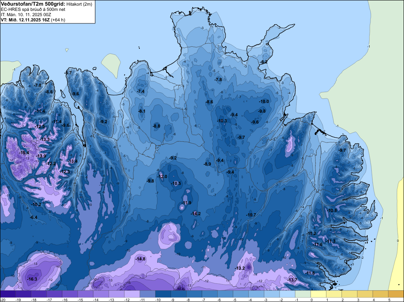This screenshot has width=404, height=302.
Task: Click the pale yellow legend swatch labeled 0
Action: [318, 294]
